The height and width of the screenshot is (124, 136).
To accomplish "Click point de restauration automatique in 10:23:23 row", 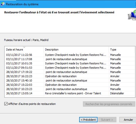I will 66,89.
